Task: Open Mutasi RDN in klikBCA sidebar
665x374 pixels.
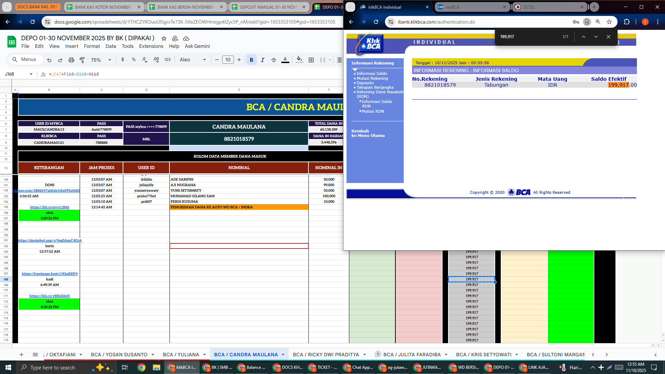Action: click(x=373, y=111)
